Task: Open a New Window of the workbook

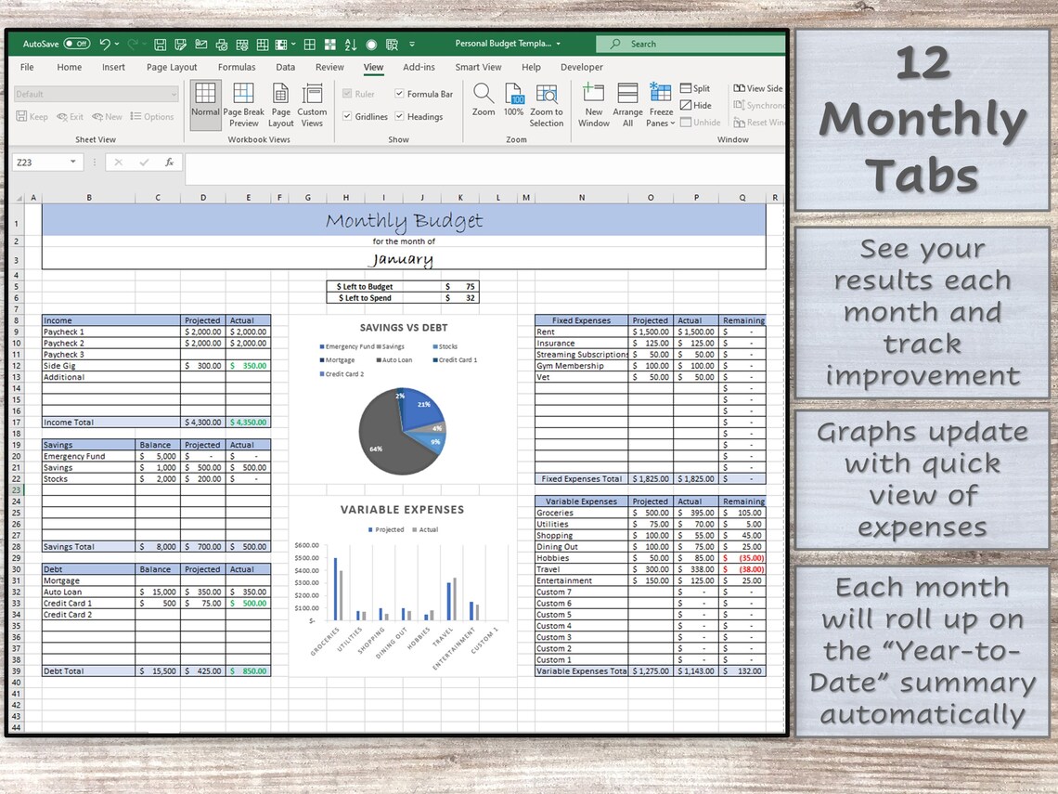Action: pyautogui.click(x=593, y=104)
